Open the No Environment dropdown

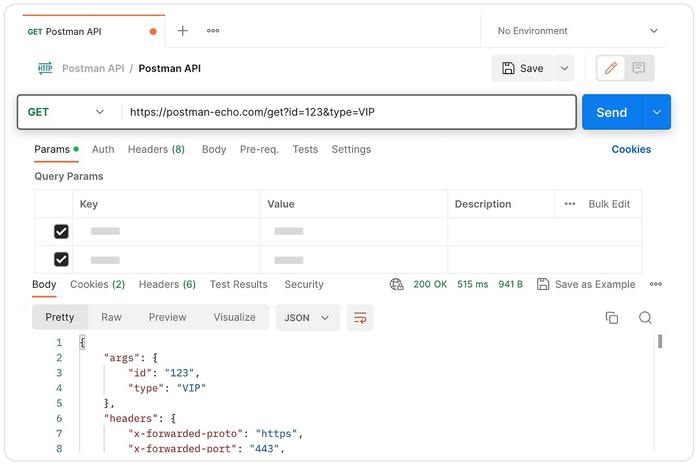[x=577, y=31]
